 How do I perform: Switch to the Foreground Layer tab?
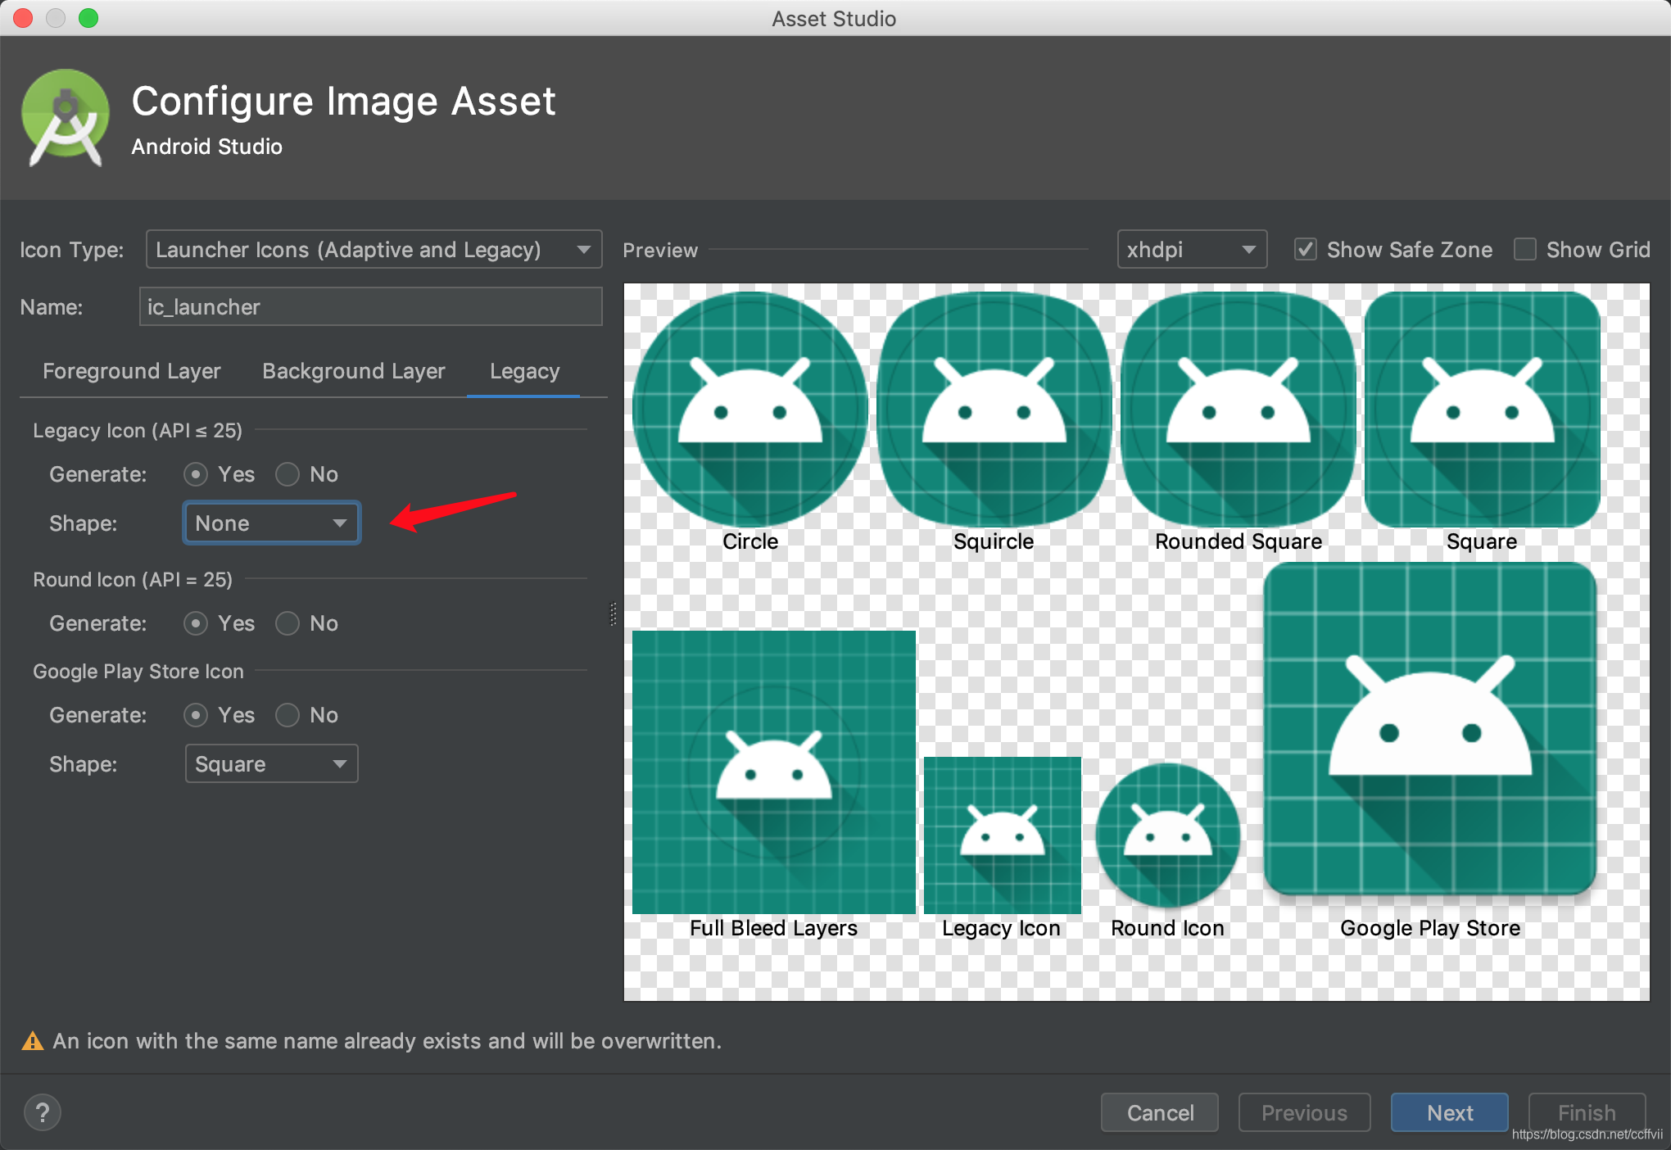pos(132,371)
